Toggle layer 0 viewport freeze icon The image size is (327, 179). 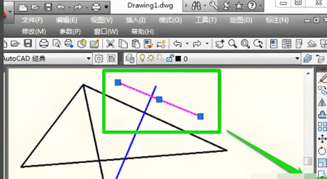[160, 58]
